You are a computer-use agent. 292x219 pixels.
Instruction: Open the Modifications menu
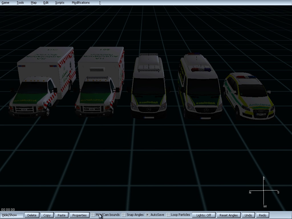pyautogui.click(x=81, y=3)
